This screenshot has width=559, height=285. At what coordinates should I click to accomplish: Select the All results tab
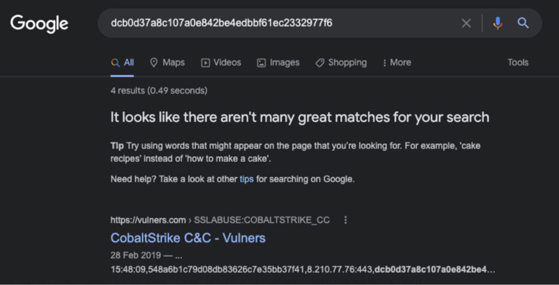tap(123, 62)
